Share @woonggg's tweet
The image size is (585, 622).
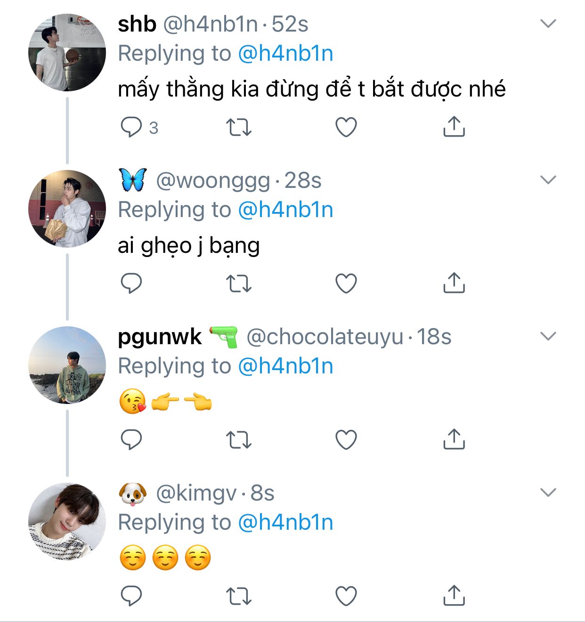pos(454,283)
